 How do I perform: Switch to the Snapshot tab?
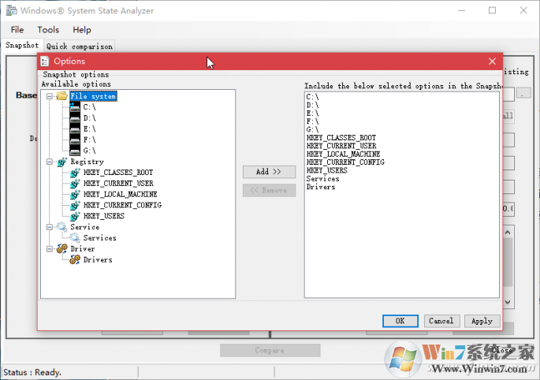coord(22,45)
